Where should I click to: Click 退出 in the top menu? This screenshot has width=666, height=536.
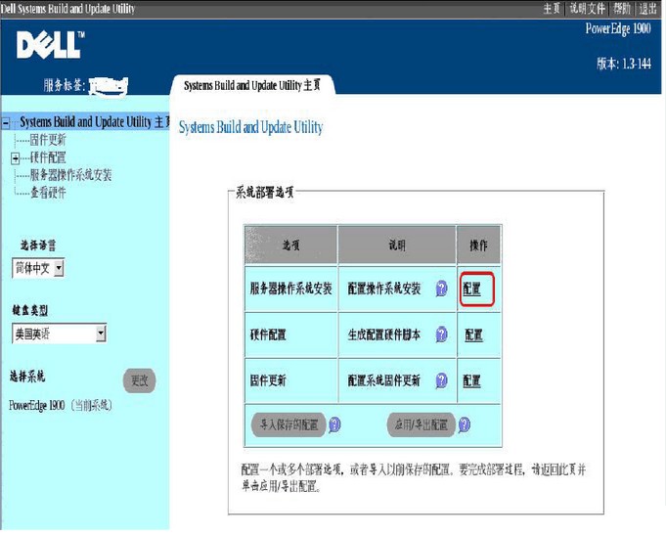(x=648, y=8)
